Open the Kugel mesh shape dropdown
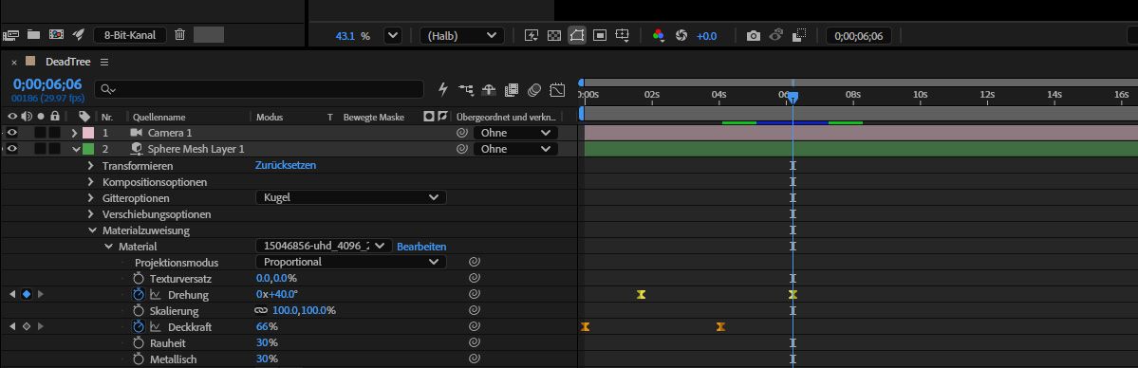 [350, 197]
